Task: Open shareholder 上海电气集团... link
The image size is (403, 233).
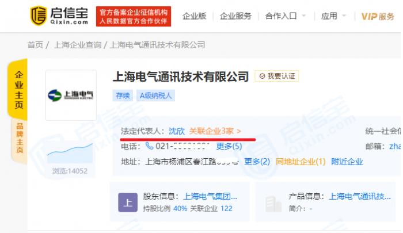Action: point(210,196)
